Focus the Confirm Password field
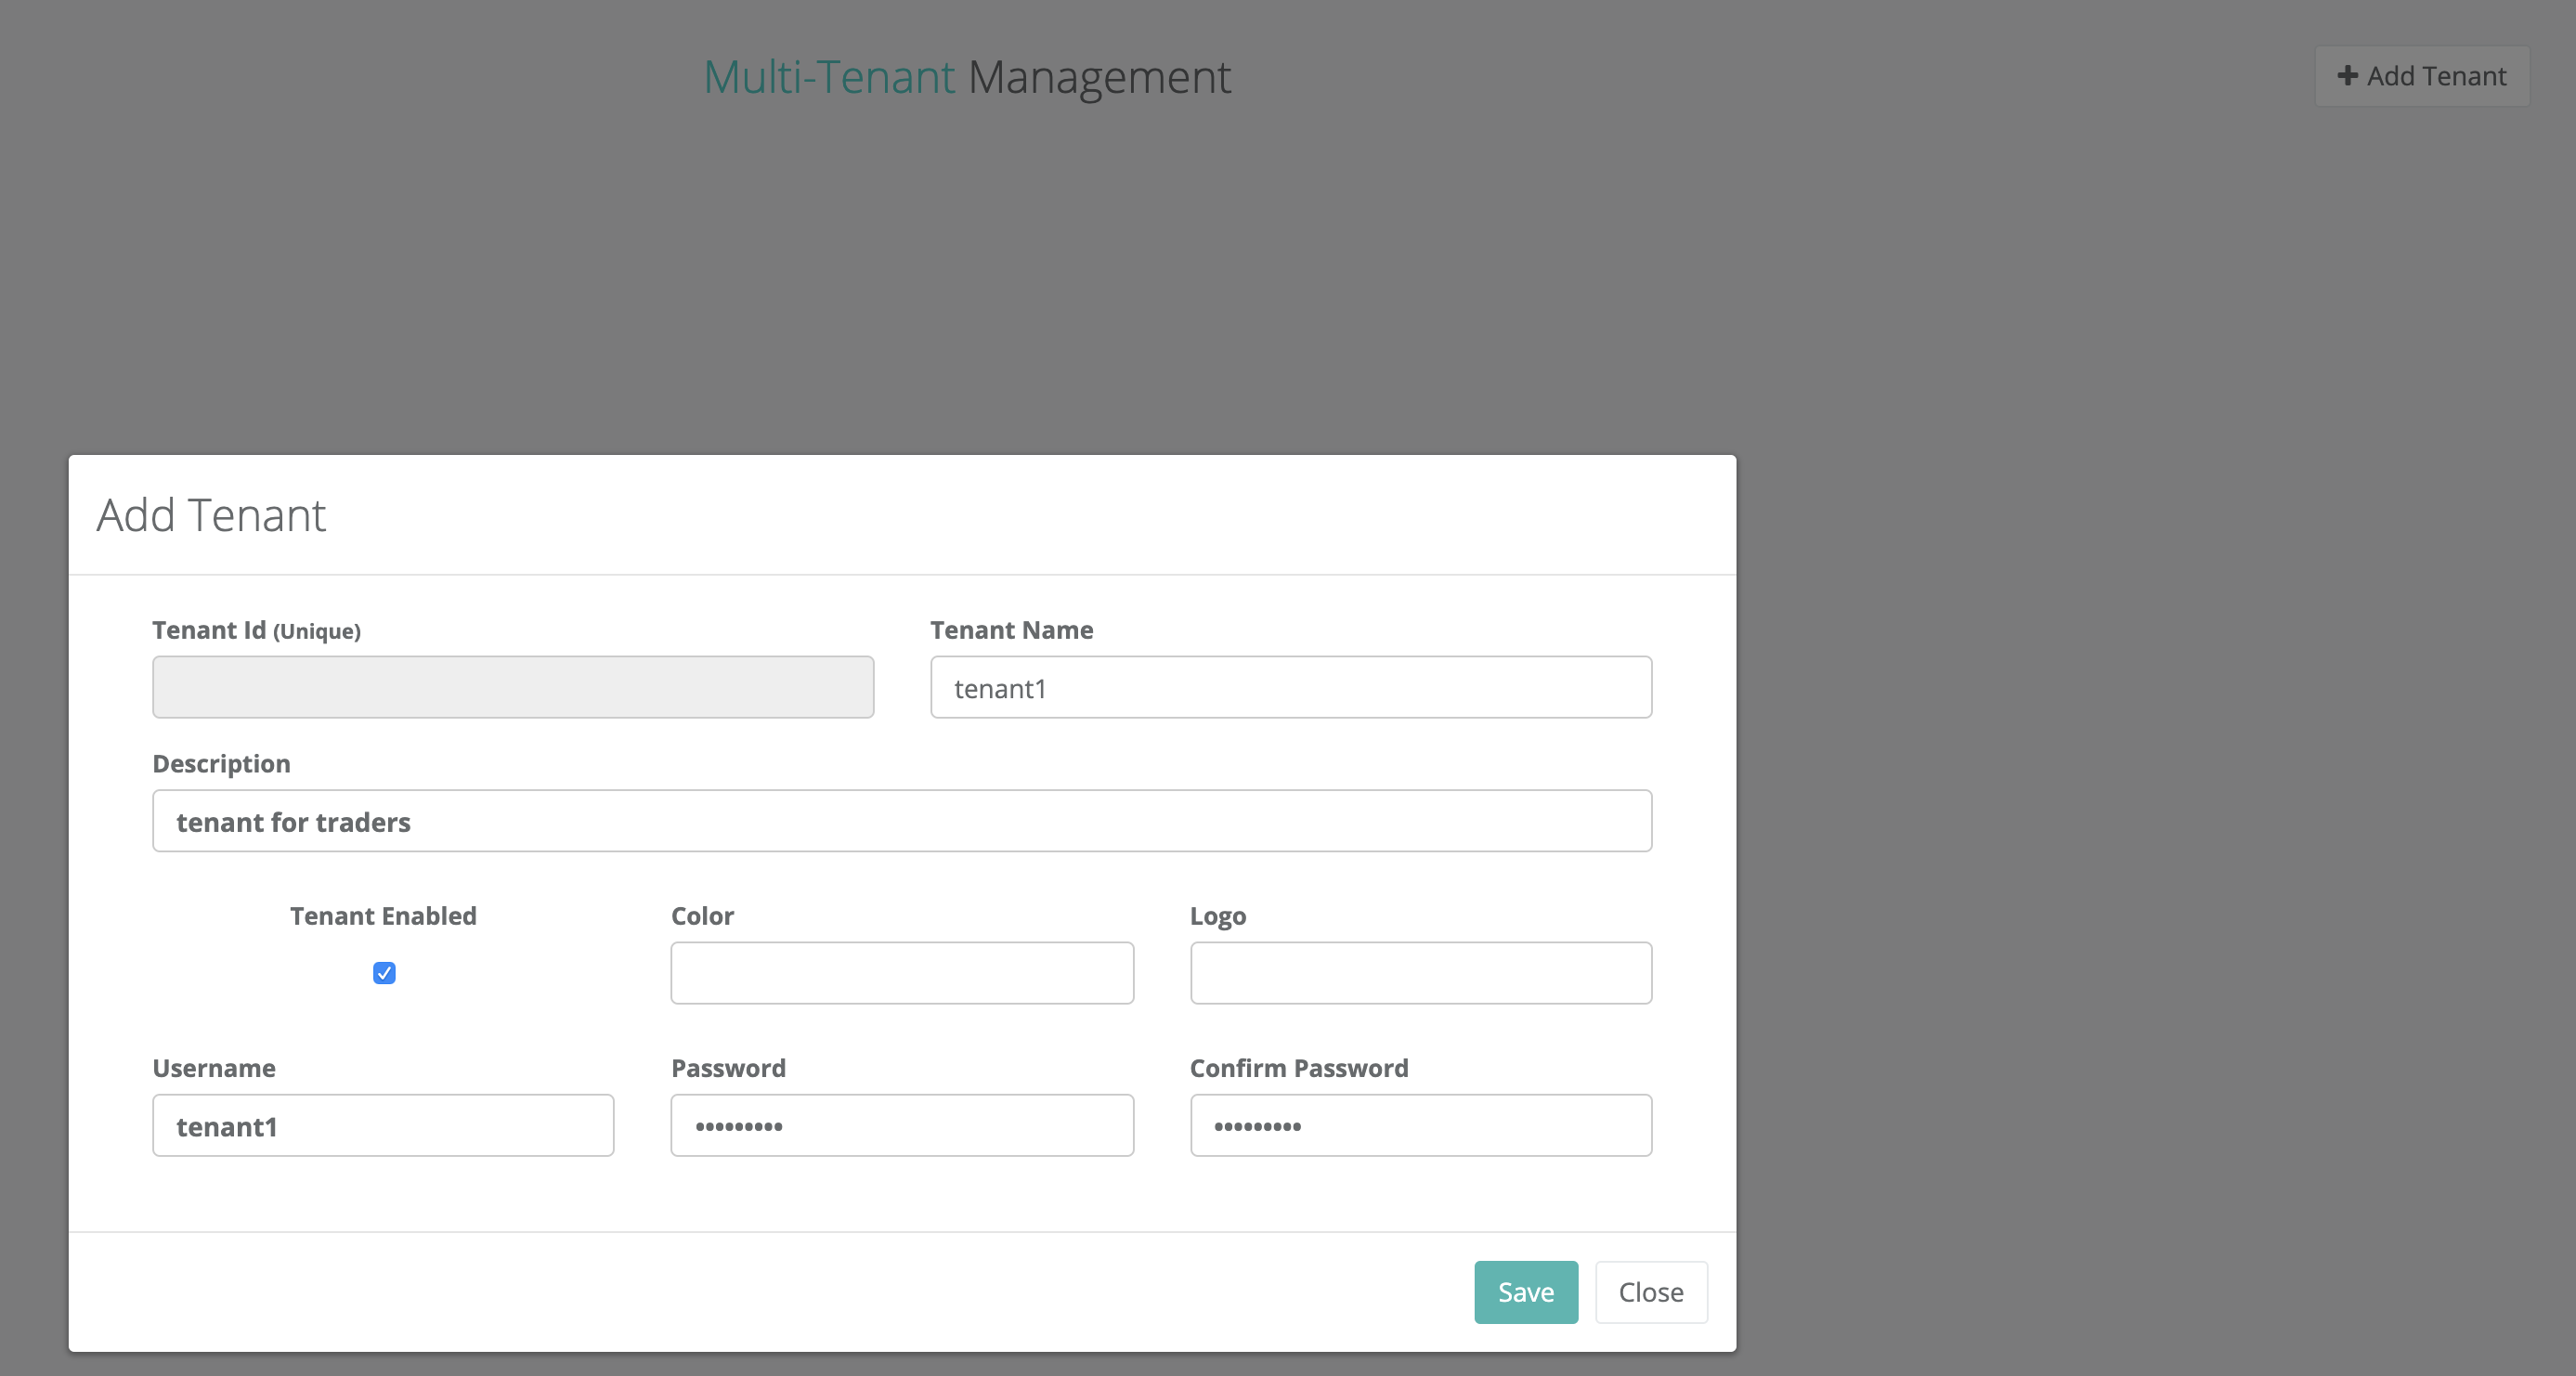The width and height of the screenshot is (2576, 1376). click(x=1420, y=1125)
